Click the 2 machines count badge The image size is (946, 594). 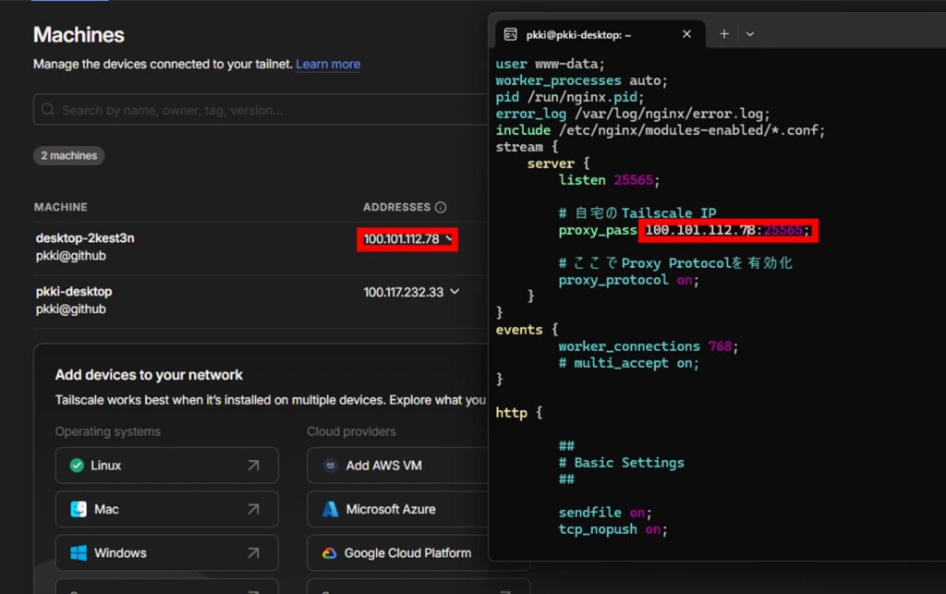tap(68, 155)
